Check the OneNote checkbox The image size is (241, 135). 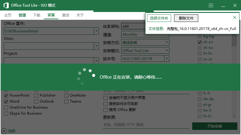click(66, 95)
